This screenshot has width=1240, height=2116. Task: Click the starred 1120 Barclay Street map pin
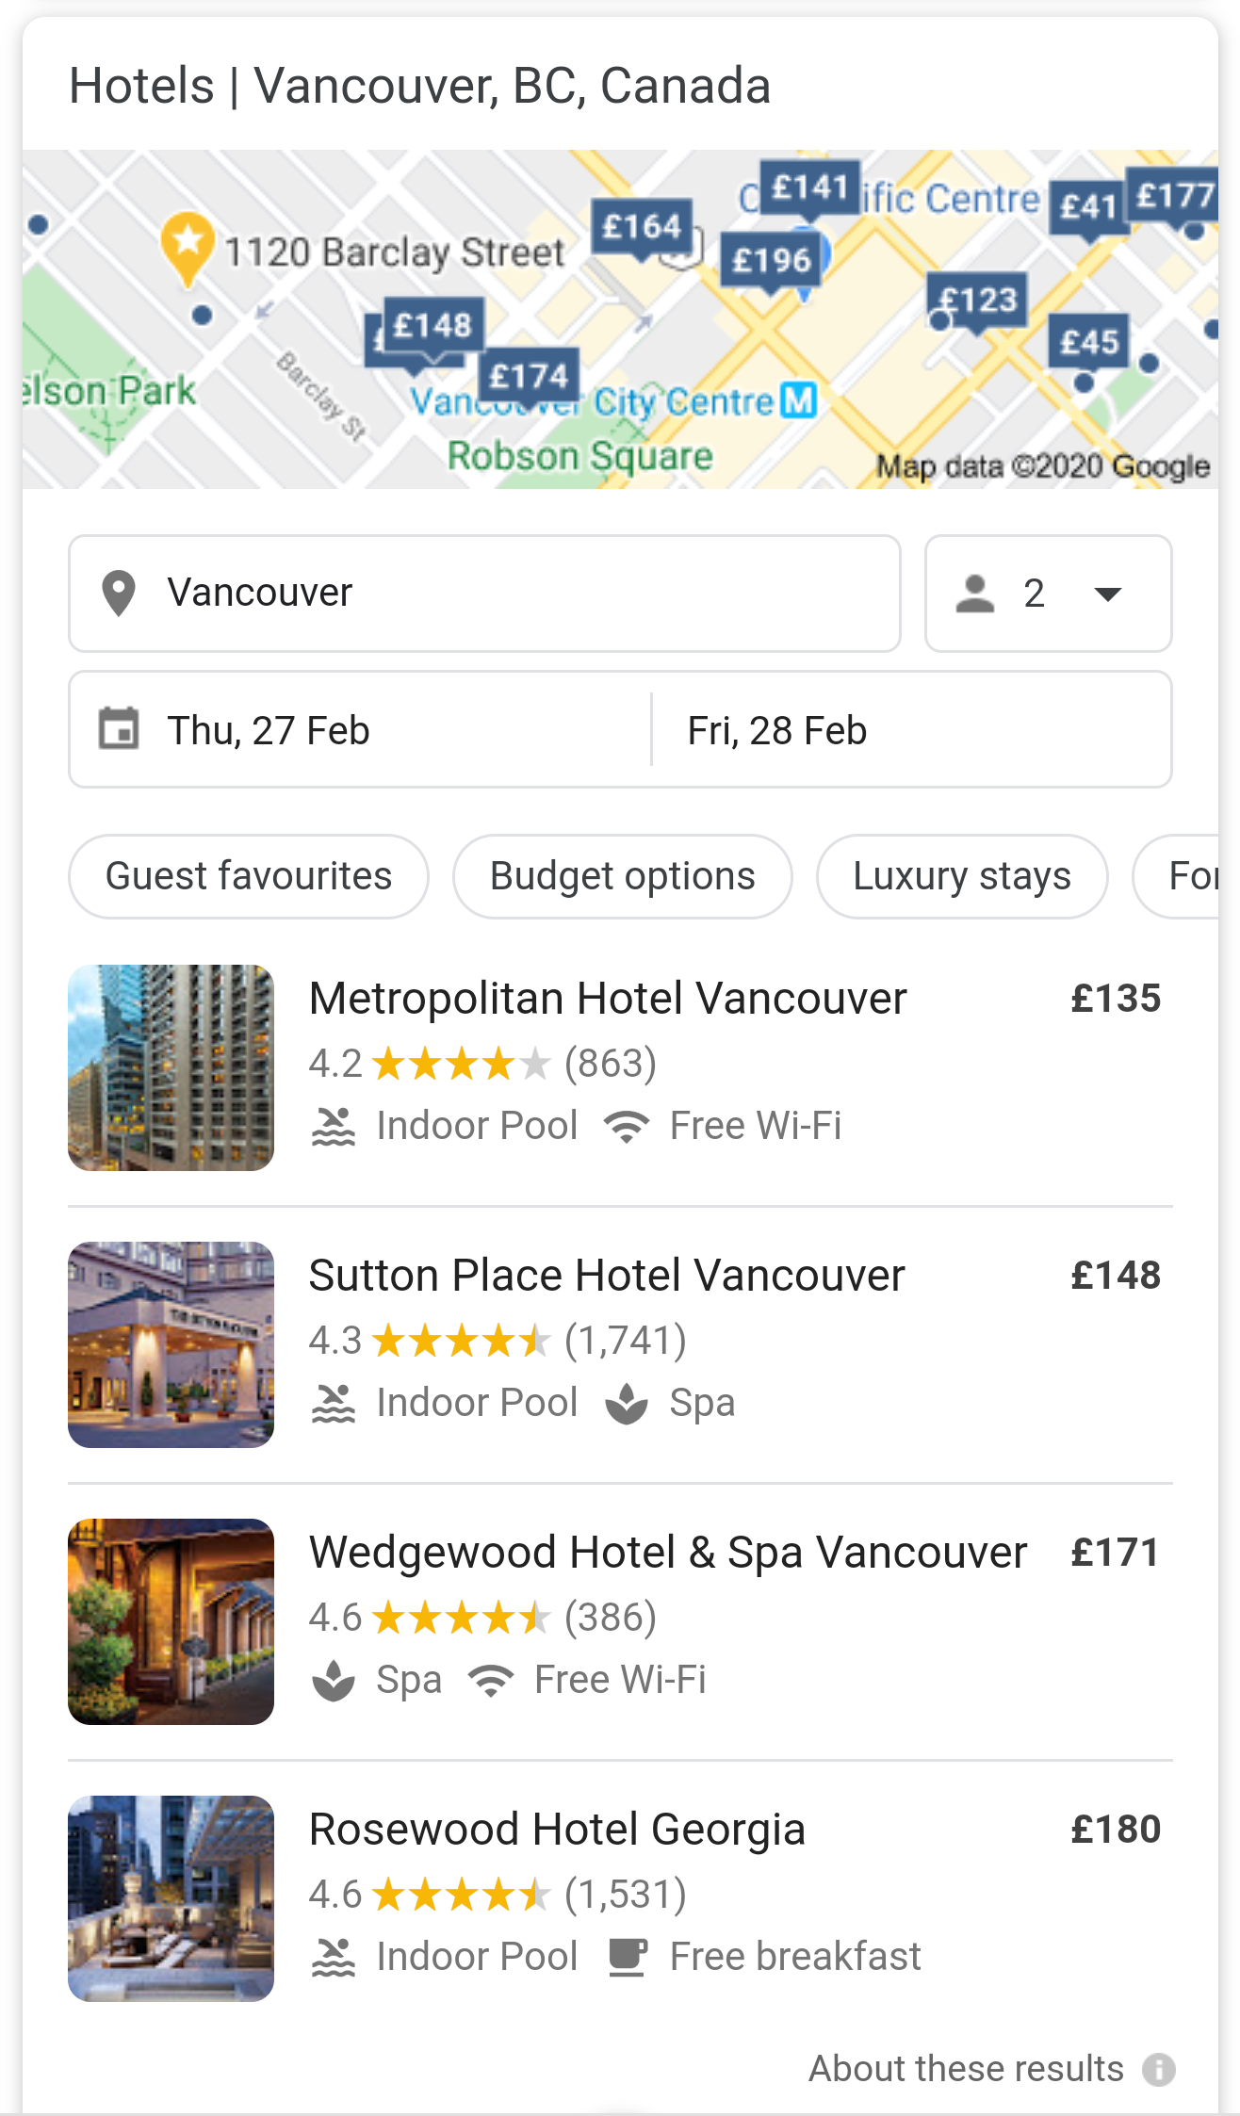click(188, 244)
